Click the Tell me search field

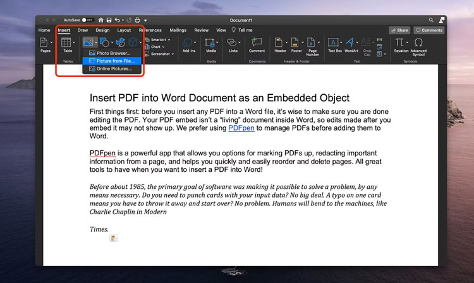coord(245,30)
